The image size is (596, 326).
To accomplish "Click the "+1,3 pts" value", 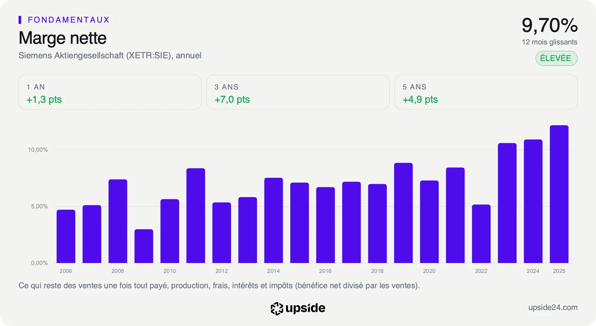I will pyautogui.click(x=44, y=99).
